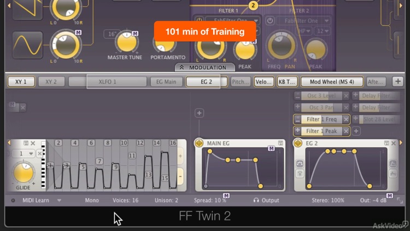Open the Mono polyphony setting
410x231 pixels.
tap(92, 200)
